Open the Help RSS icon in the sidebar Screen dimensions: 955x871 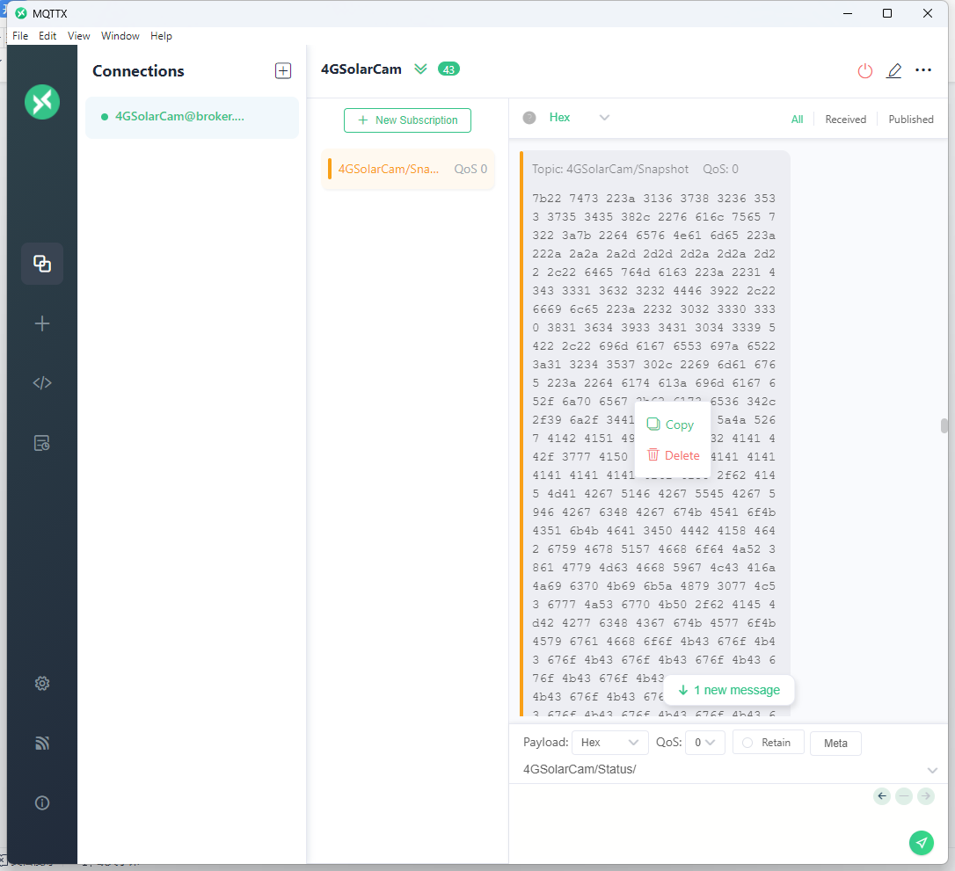click(42, 744)
